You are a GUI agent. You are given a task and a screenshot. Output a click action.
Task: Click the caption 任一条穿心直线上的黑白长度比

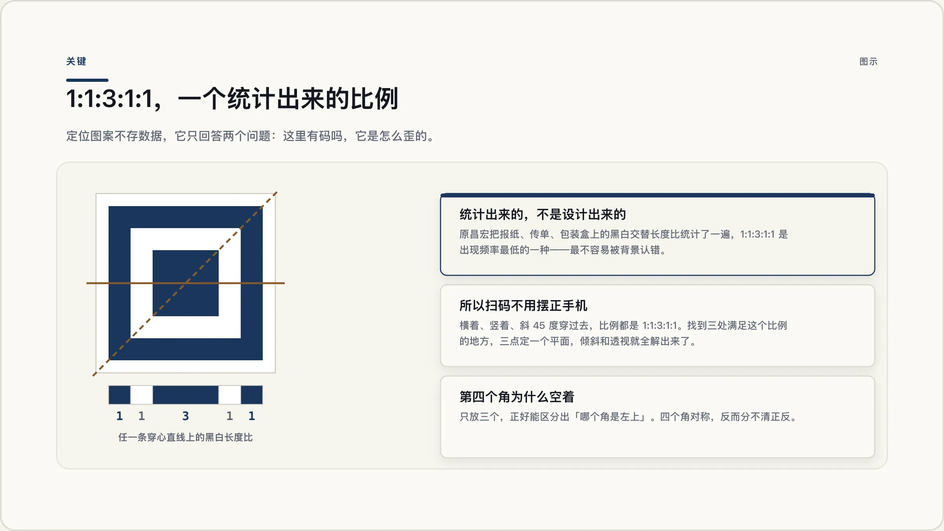coord(186,437)
